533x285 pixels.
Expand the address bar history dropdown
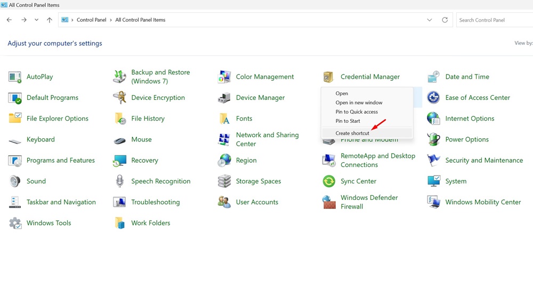point(430,20)
